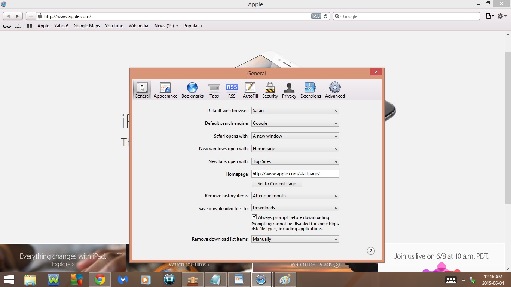Switch to Safari taskbar icon
Screen dimensions: 511x287
pos(261,280)
